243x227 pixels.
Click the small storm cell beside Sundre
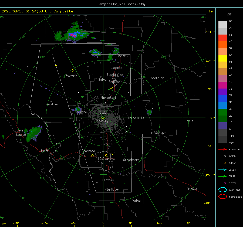click(x=78, y=109)
